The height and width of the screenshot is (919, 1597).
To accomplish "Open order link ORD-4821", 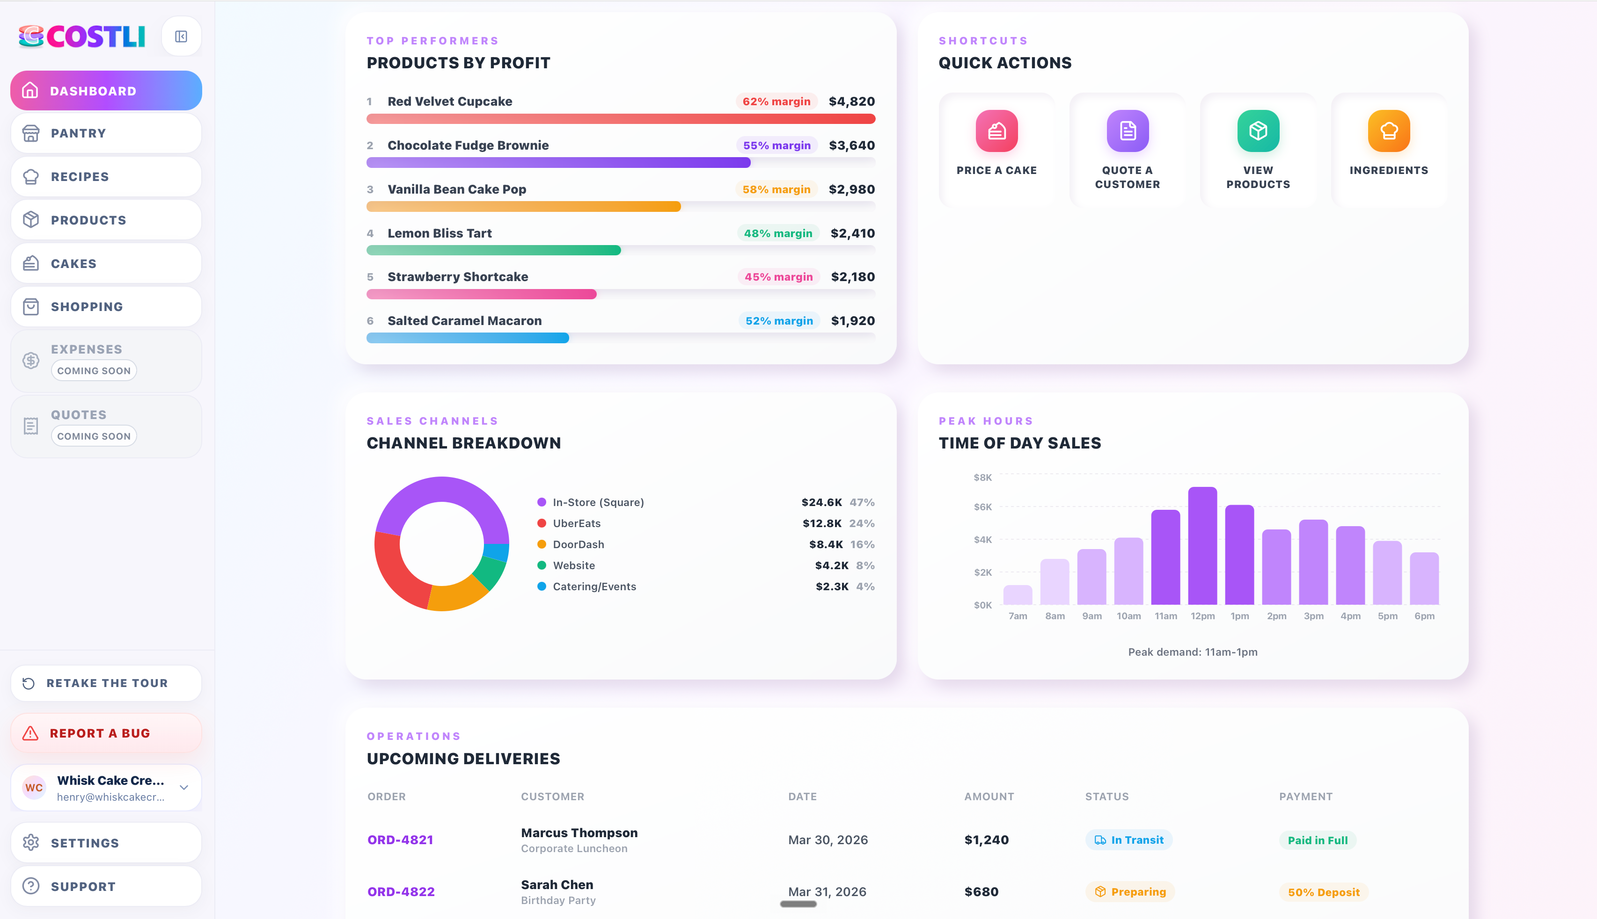I will pyautogui.click(x=400, y=840).
